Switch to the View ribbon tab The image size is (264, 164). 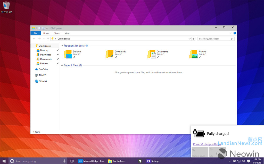pos(67,33)
